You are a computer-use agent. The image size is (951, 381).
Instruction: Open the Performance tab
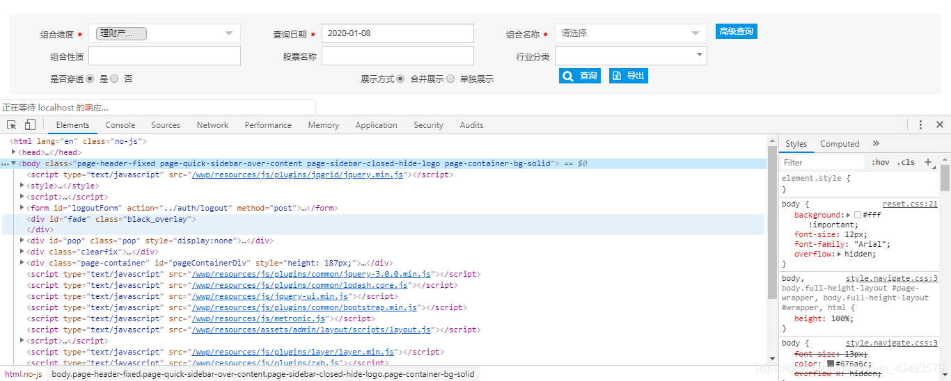[x=268, y=125]
